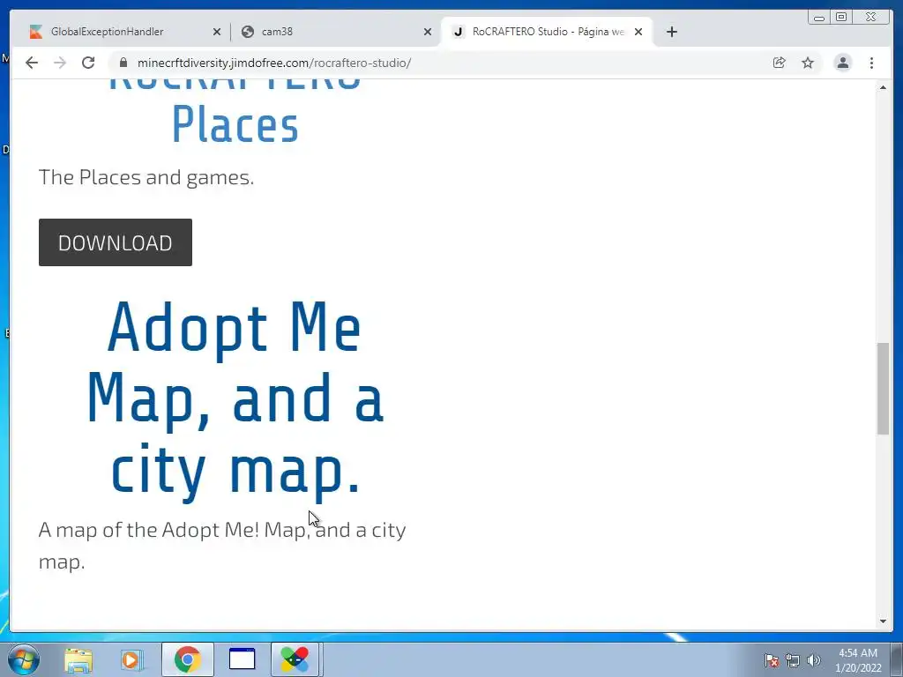Screen dimensions: 903x677
Task: Go back to the previous page
Action: pos(32,63)
